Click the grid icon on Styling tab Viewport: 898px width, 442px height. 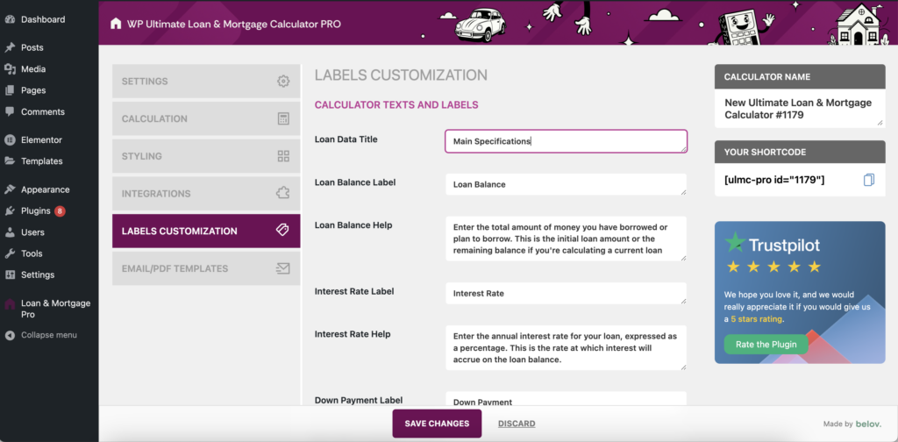click(x=283, y=156)
